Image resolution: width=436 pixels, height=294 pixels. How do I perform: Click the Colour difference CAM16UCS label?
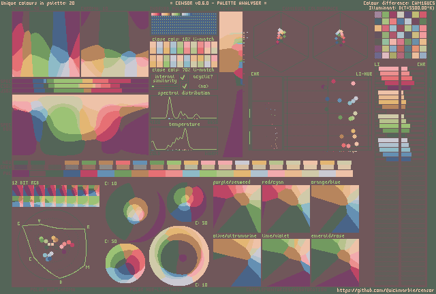(x=399, y=3)
